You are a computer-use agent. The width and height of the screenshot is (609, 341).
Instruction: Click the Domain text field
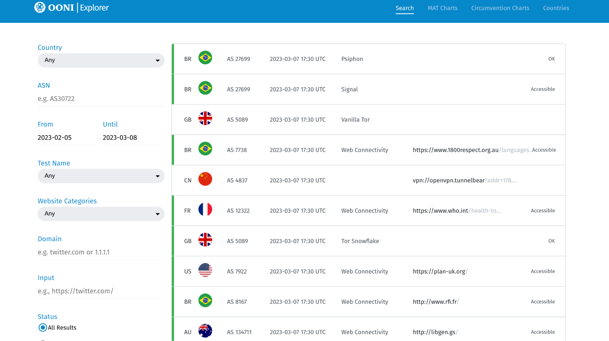(x=101, y=252)
